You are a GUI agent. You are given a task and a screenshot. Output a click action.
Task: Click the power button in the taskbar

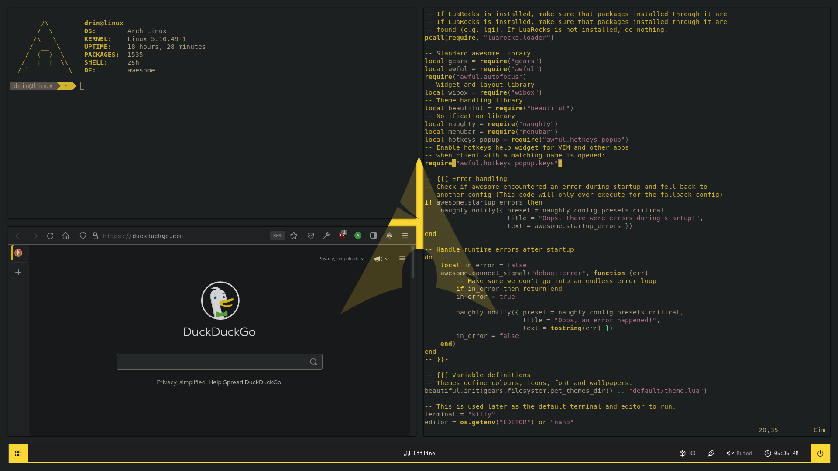tap(821, 453)
